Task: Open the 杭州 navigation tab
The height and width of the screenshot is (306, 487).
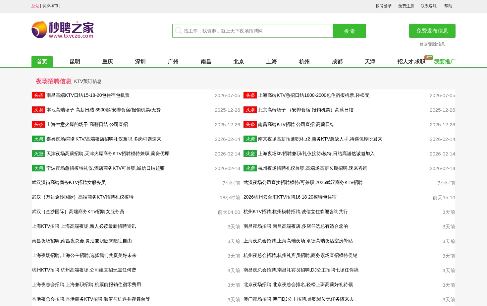Action: 304,62
